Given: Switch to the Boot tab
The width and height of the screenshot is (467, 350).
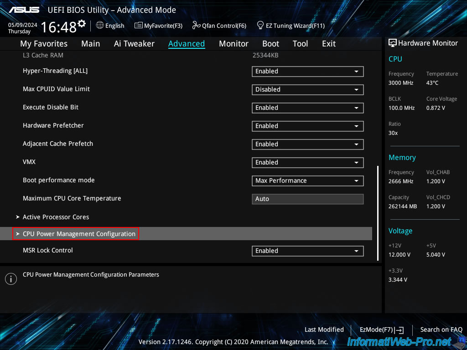Looking at the screenshot, I should click(x=270, y=44).
